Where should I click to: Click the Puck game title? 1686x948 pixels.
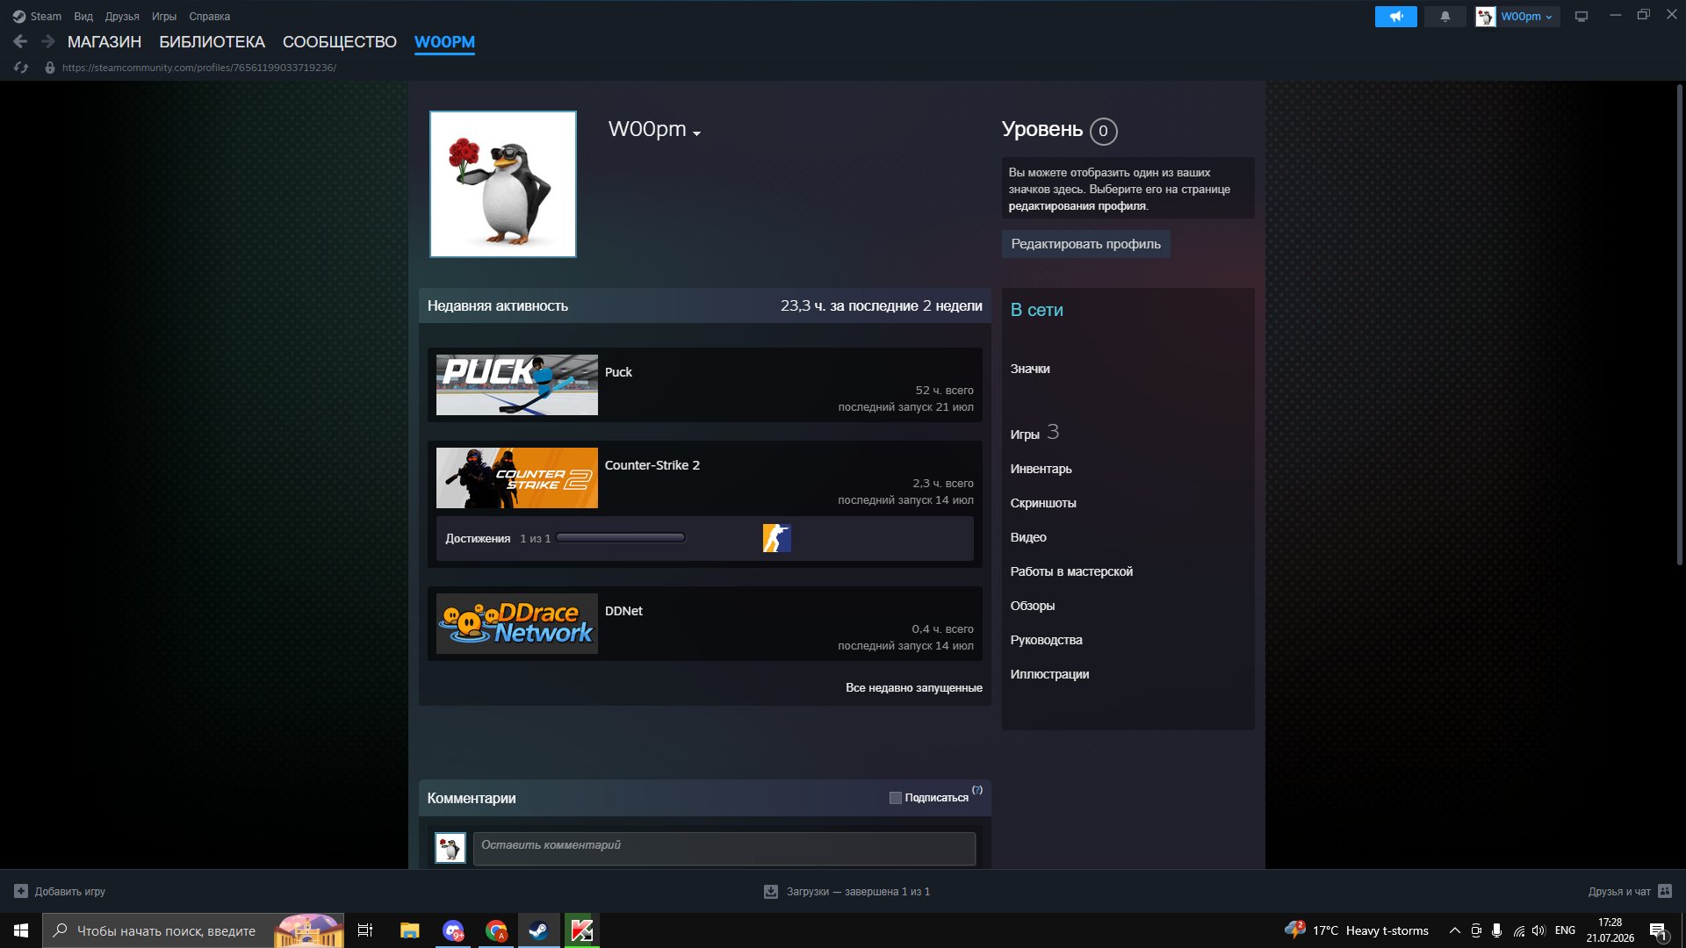tap(618, 372)
